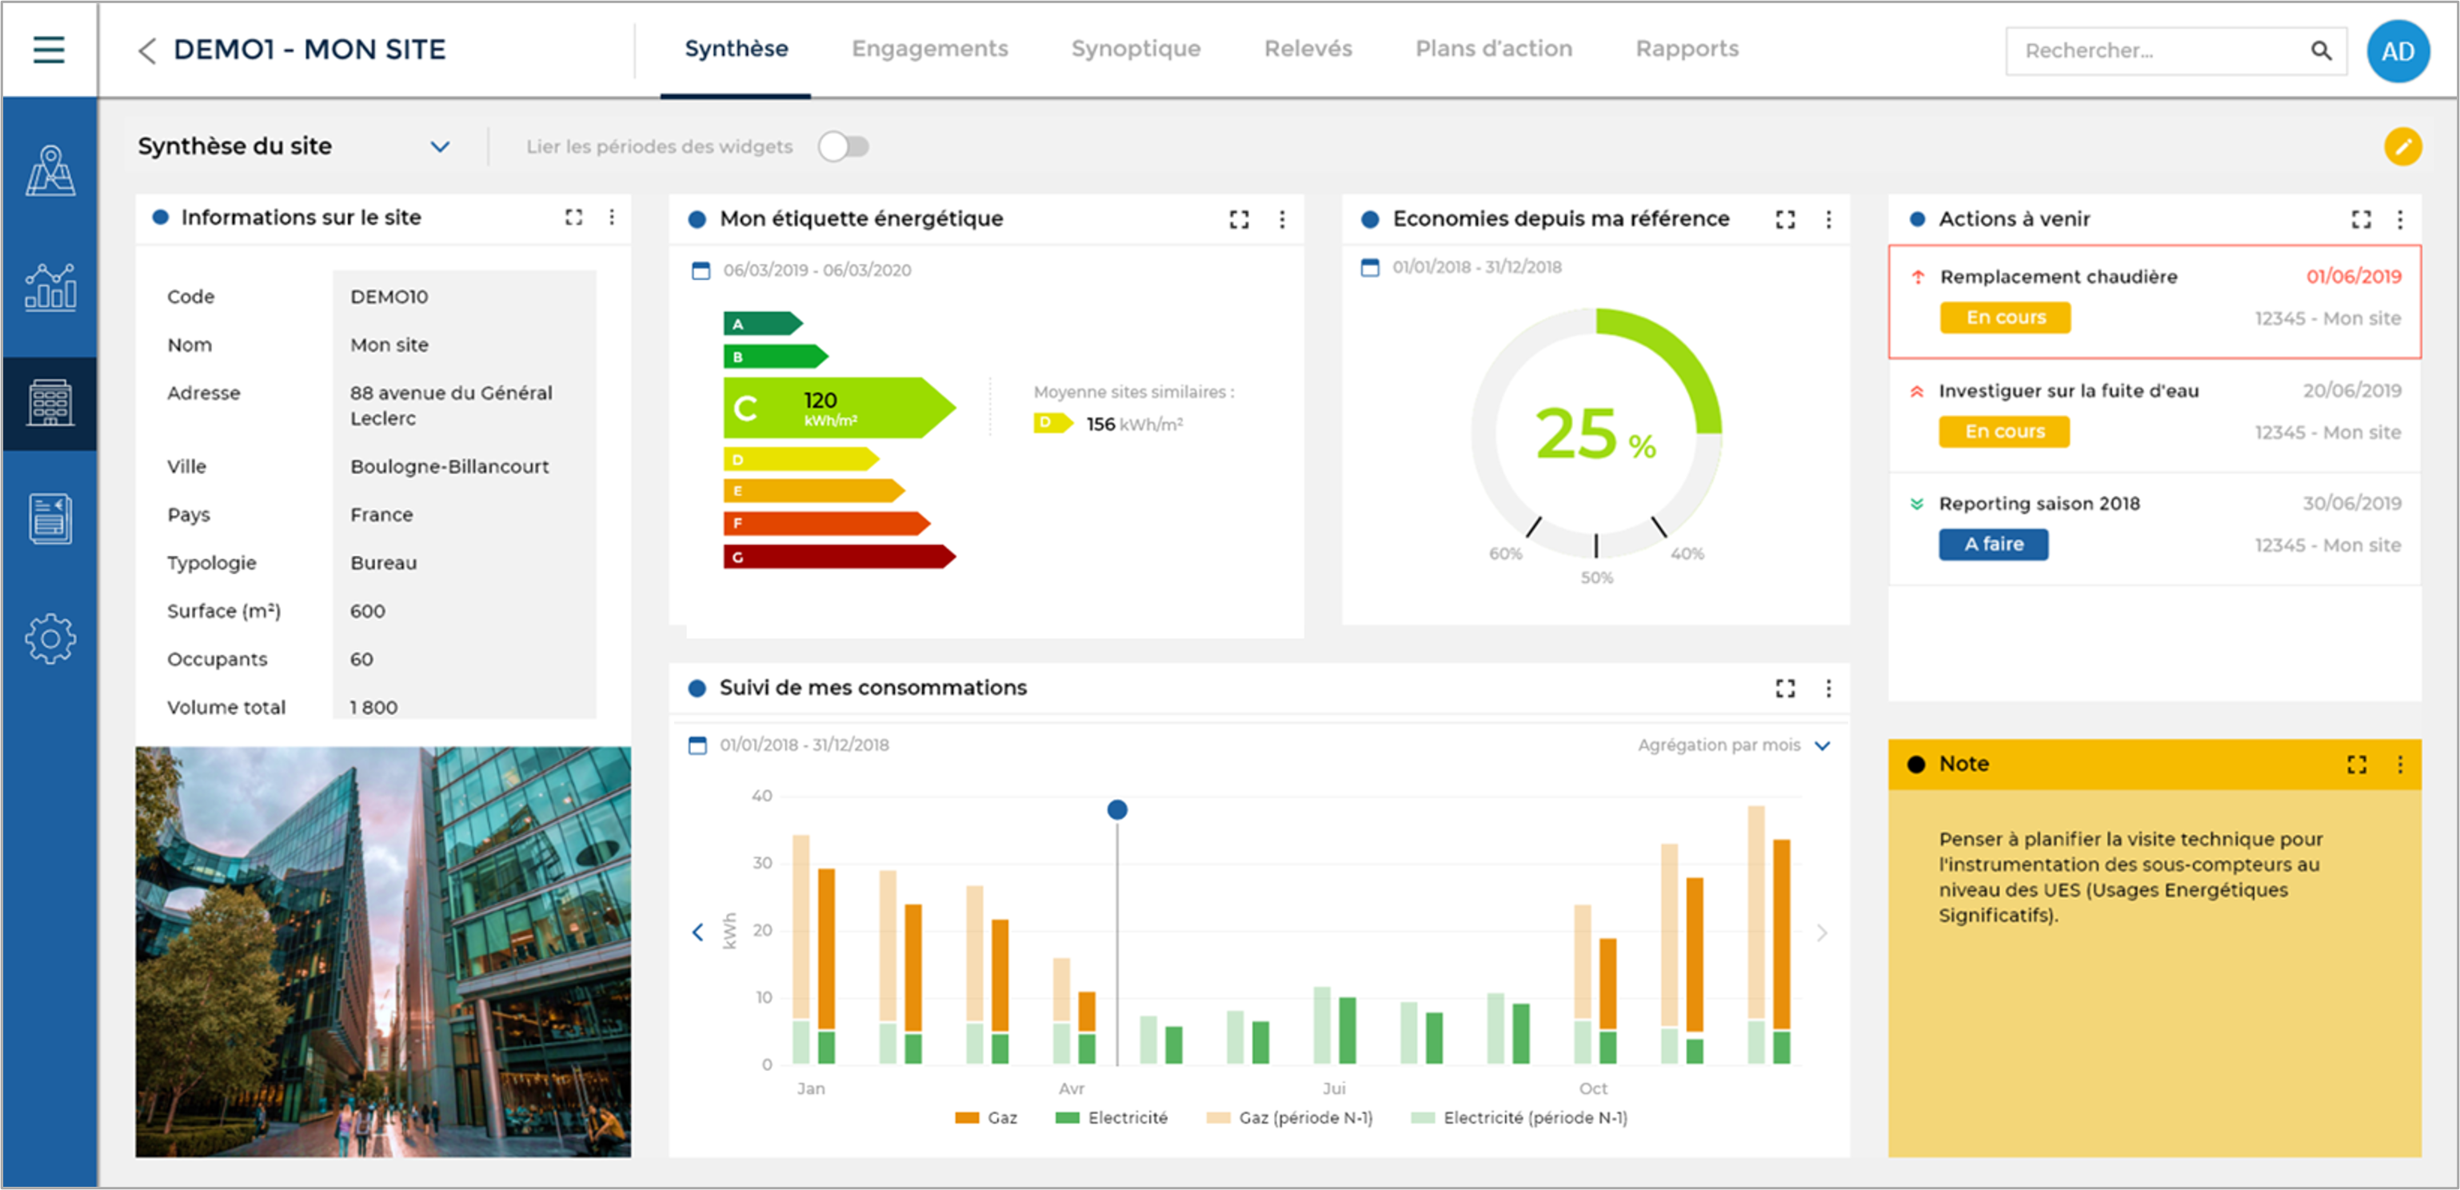Open options of Actions à venir
This screenshot has height=1190, width=2460.
point(2400,220)
